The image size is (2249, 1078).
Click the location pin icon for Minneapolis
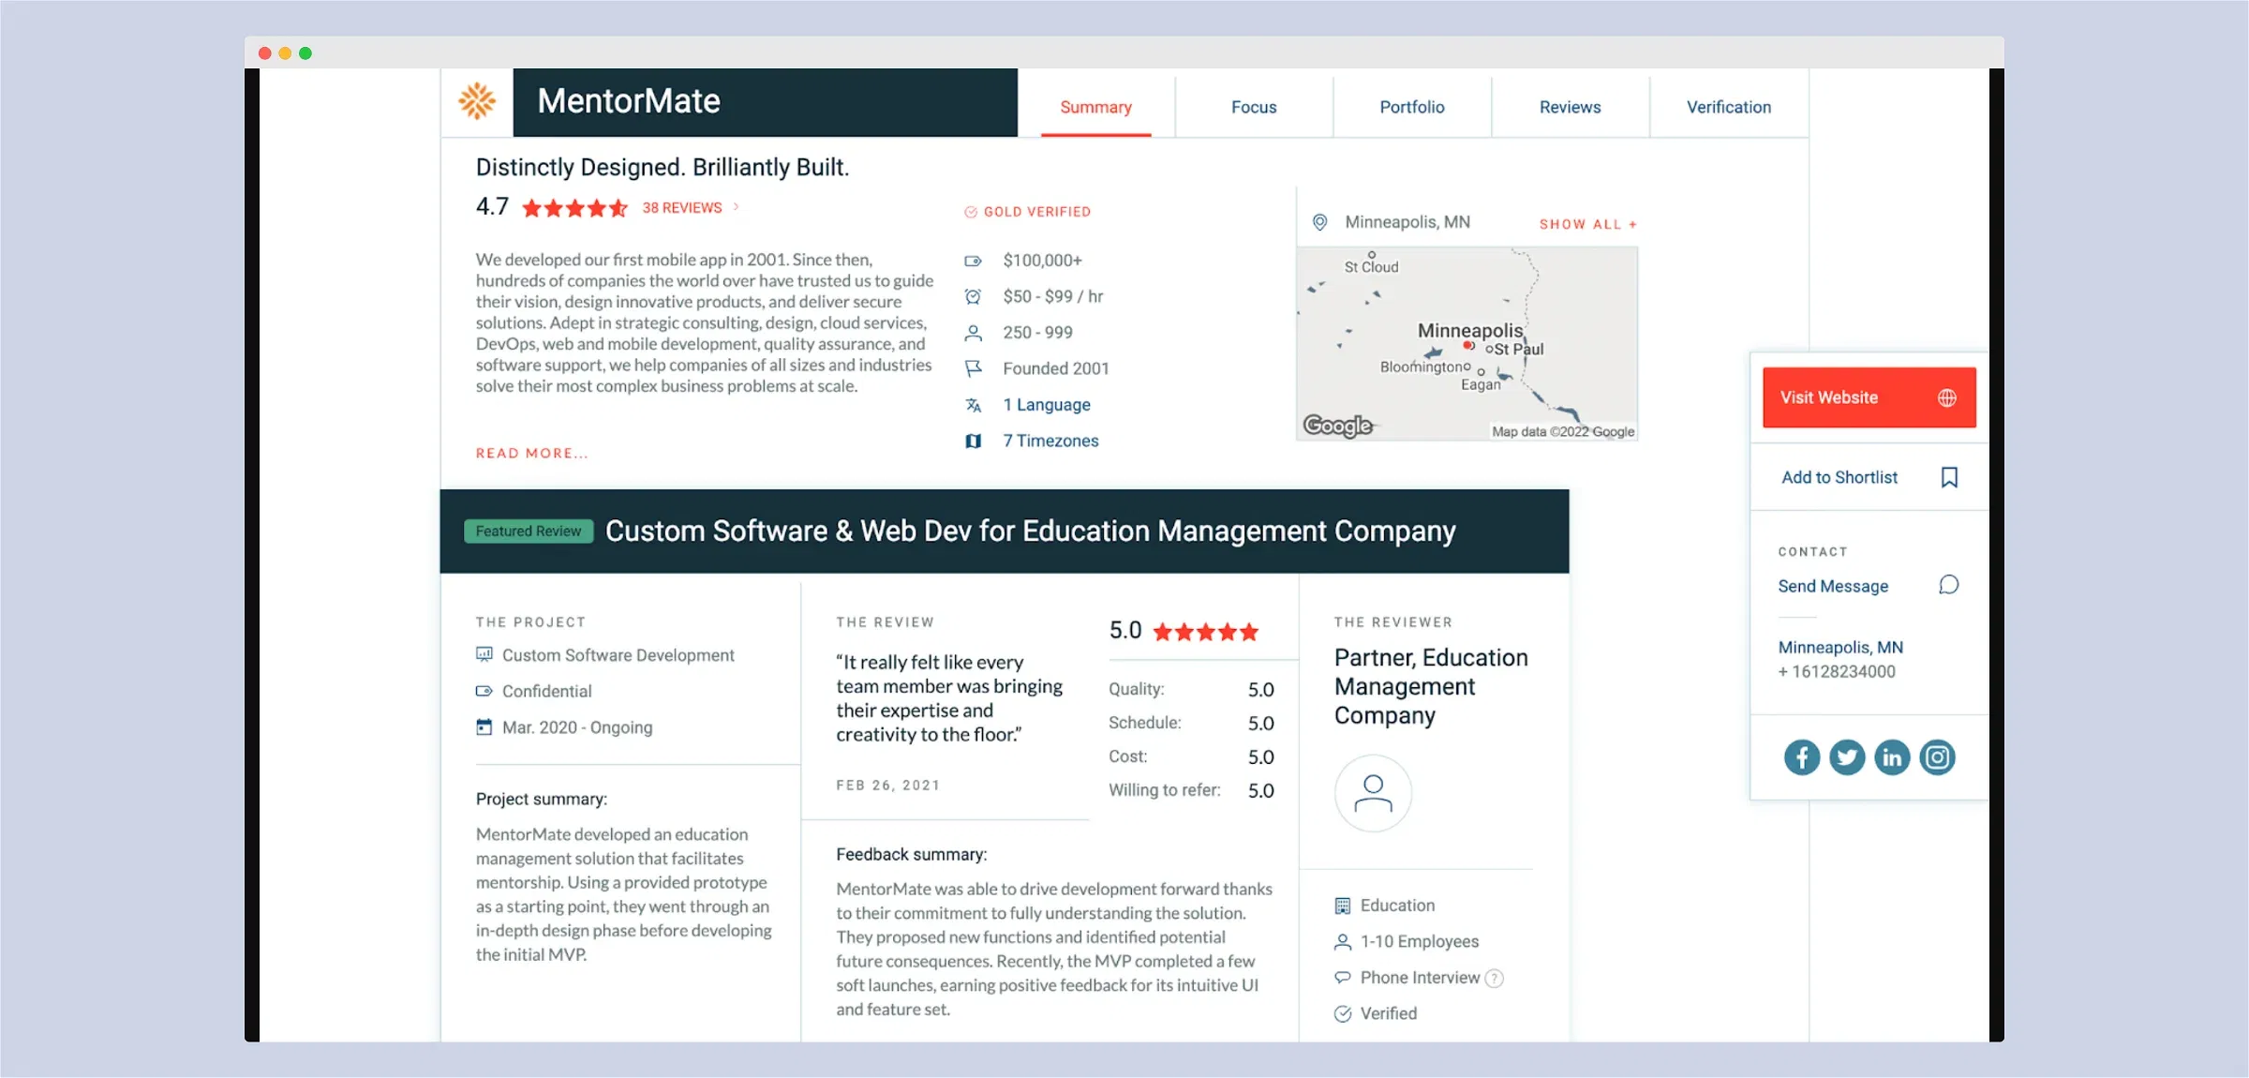point(1319,222)
